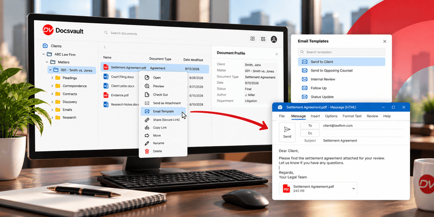The width and height of the screenshot is (434, 217).
Task: Collapse the Matters tree node
Action: (47, 62)
